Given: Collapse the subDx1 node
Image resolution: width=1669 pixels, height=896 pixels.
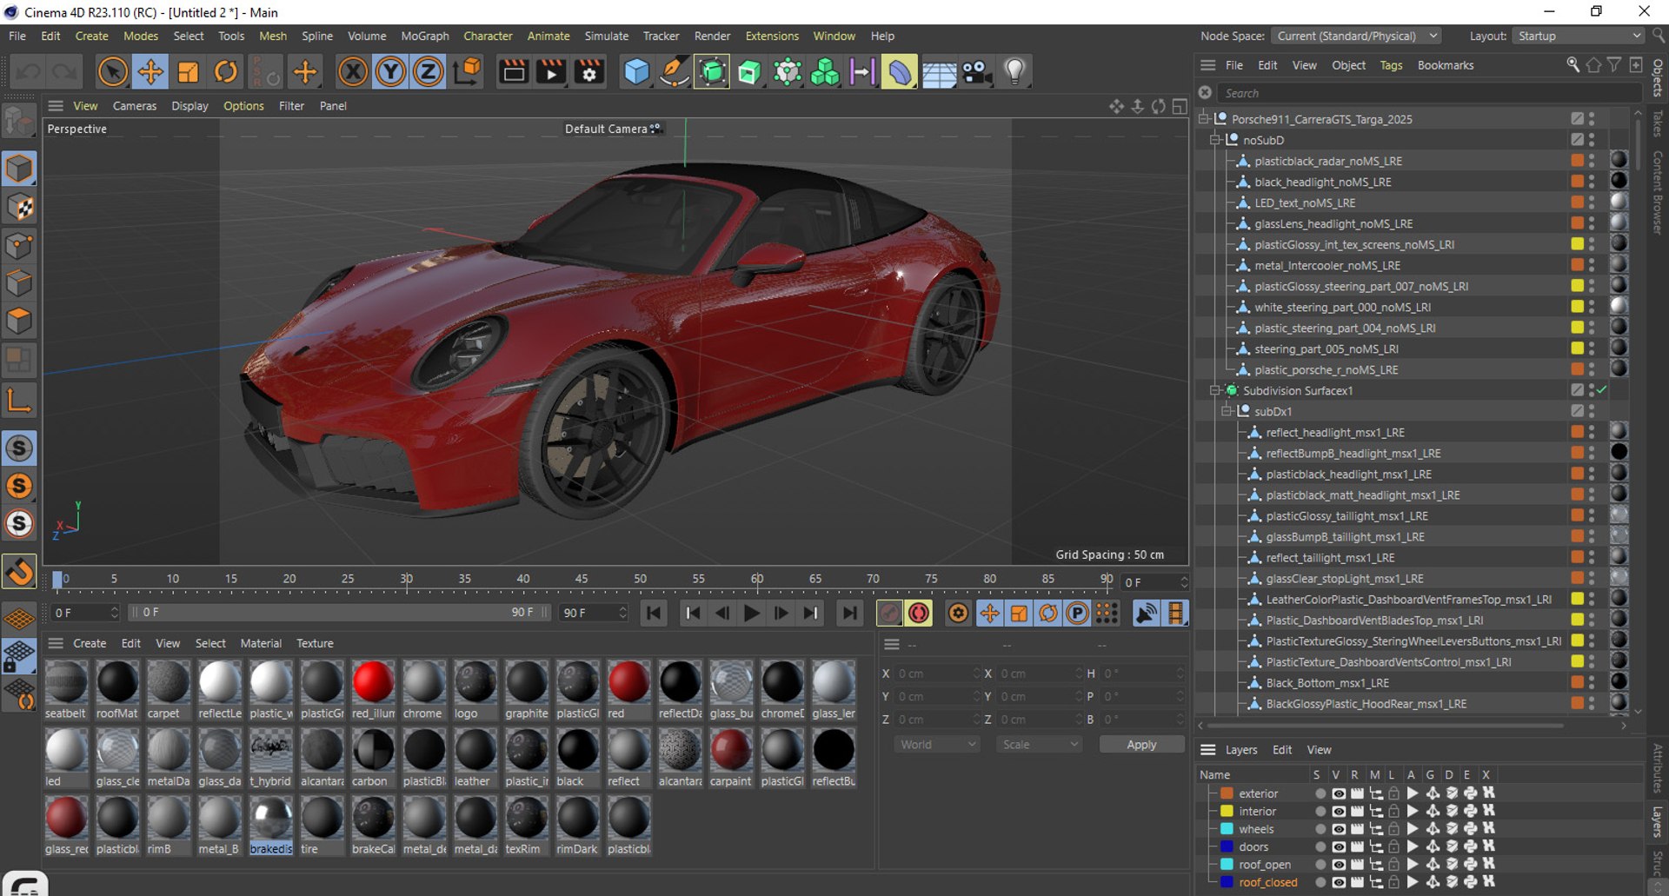Looking at the screenshot, I should click(x=1227, y=411).
